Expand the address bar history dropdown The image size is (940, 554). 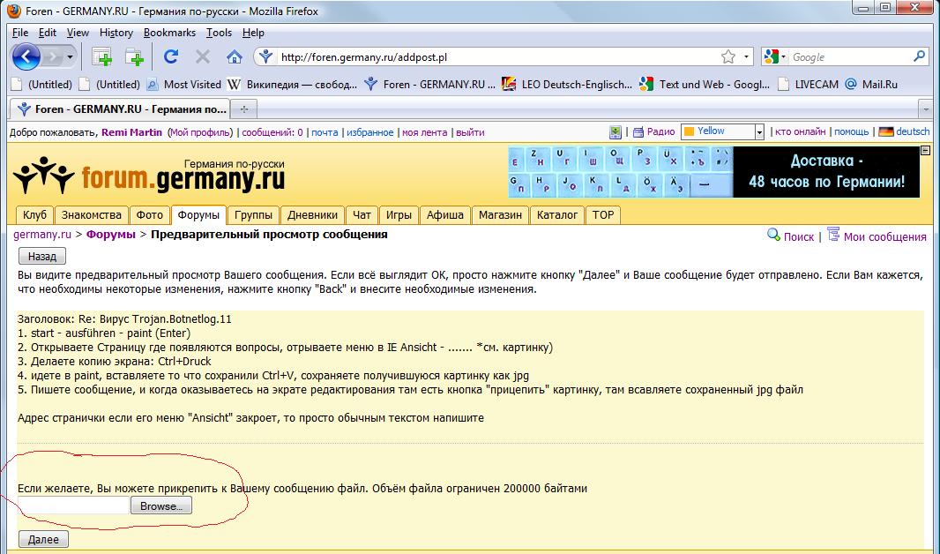click(x=746, y=57)
